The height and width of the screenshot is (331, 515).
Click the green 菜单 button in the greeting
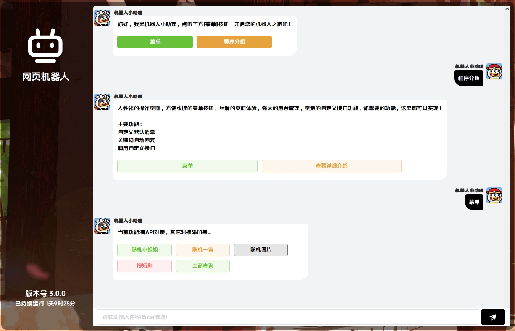(x=155, y=42)
